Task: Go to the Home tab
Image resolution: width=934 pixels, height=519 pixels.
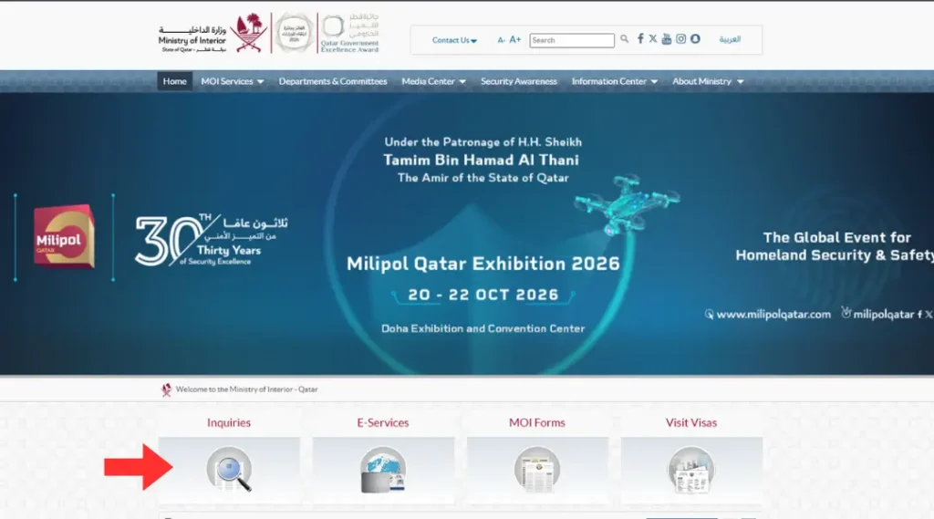Action: pos(174,81)
